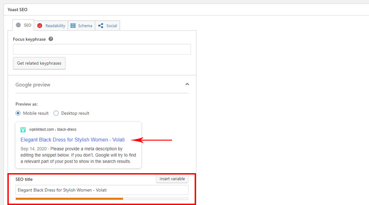Select Mobile result preview option

(18, 113)
